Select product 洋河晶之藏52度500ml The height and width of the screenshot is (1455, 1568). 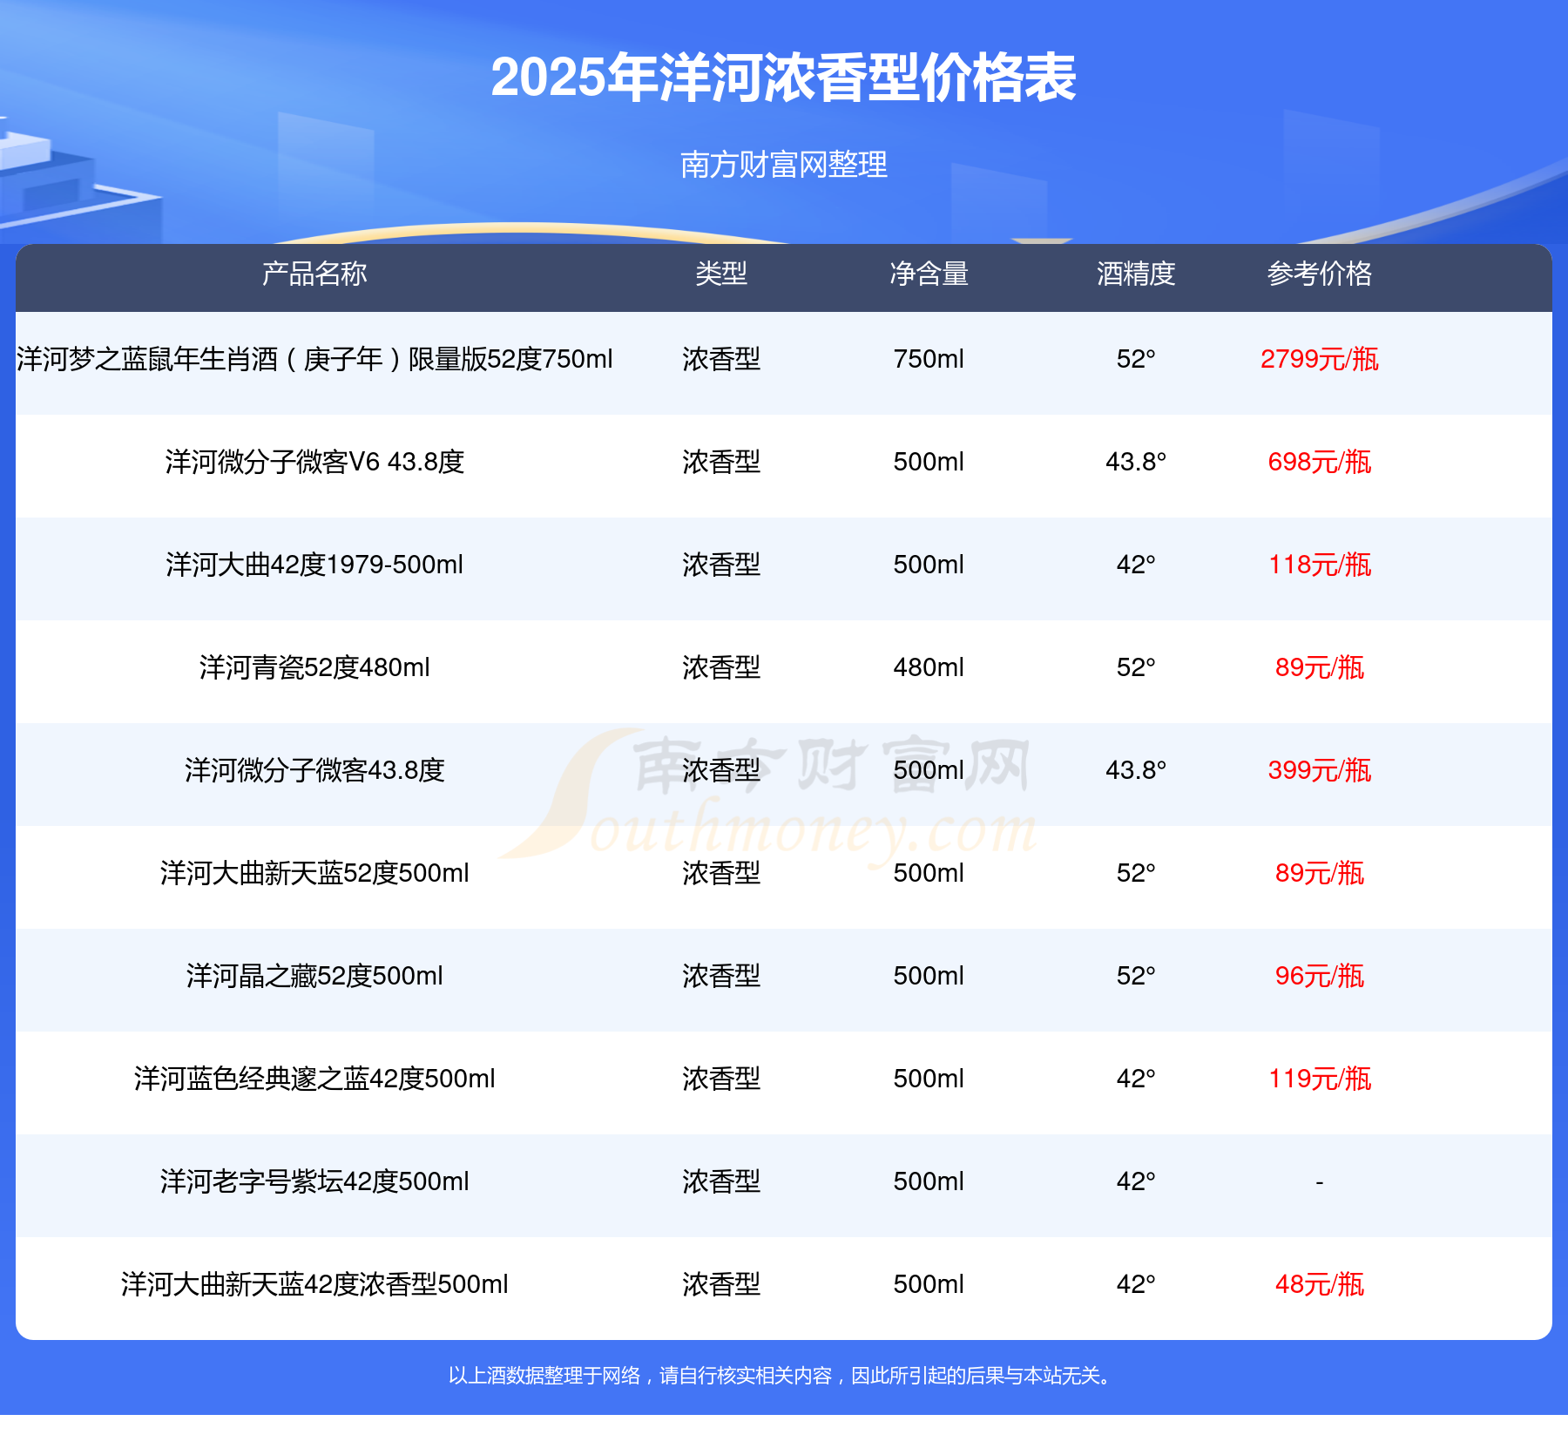click(x=314, y=976)
